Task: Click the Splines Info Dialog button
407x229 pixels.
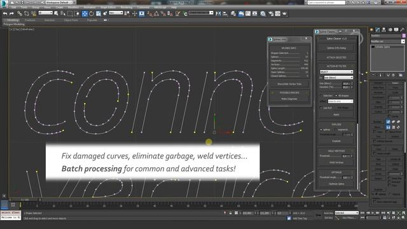Action: click(336, 48)
